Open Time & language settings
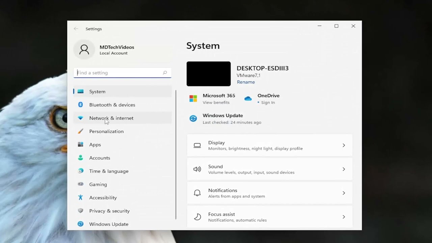Image resolution: width=432 pixels, height=243 pixels. click(x=123, y=171)
